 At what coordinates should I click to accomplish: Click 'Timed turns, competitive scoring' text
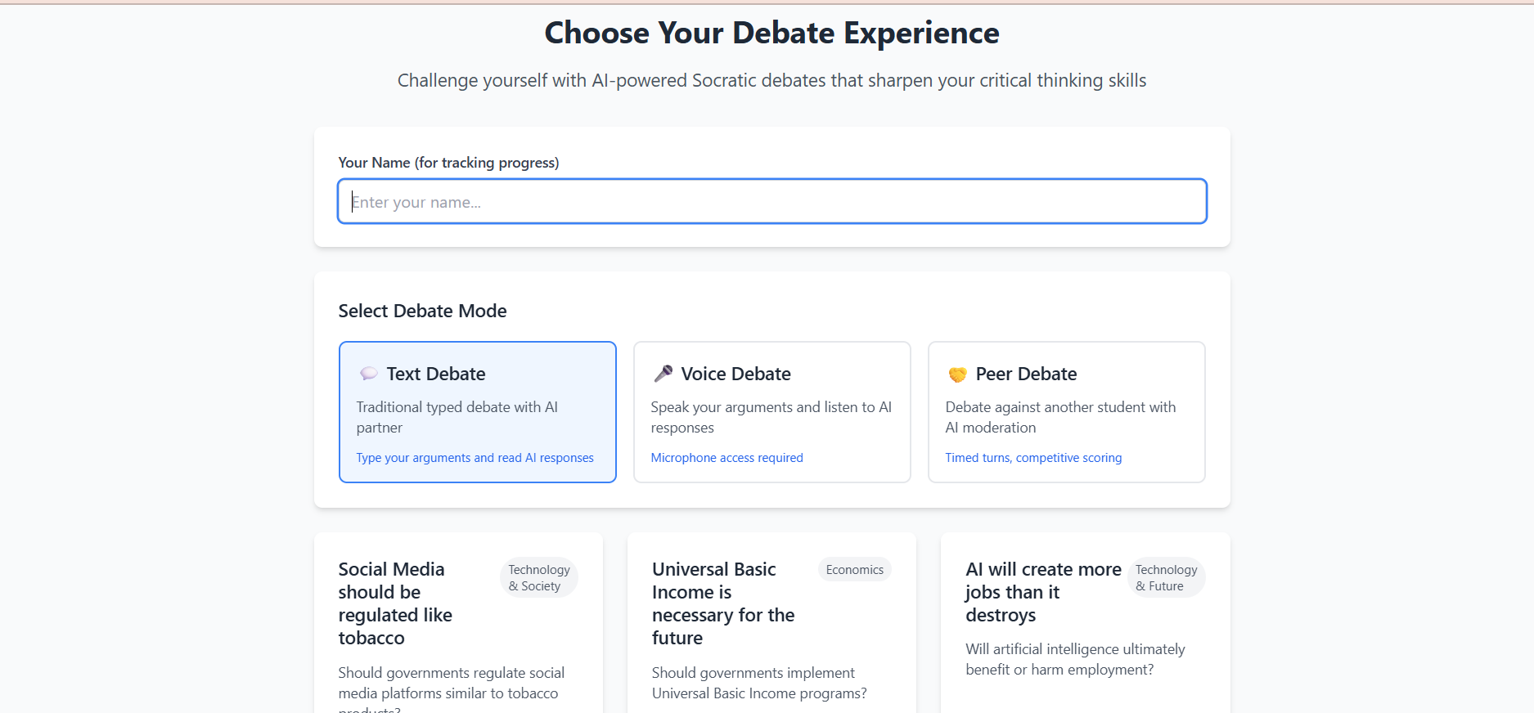(x=1033, y=458)
